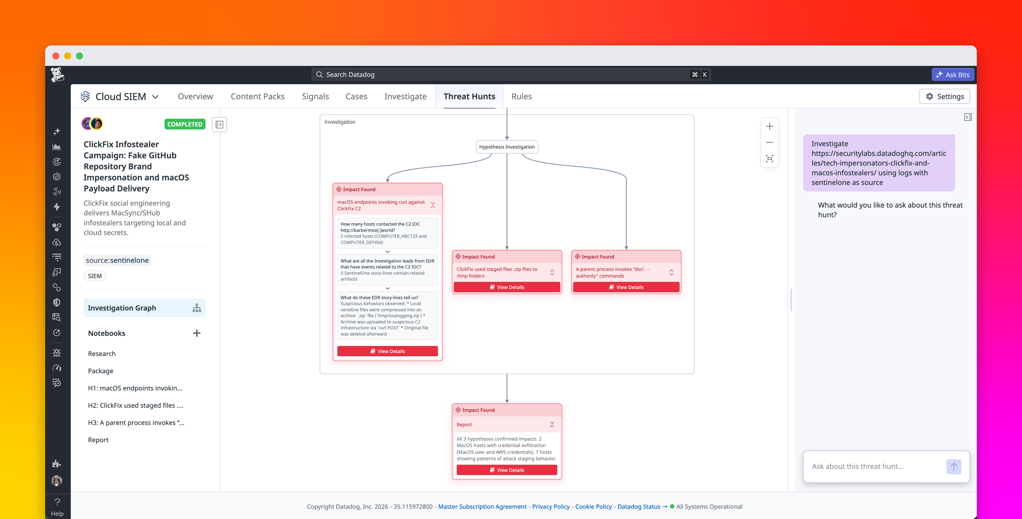This screenshot has height=519, width=1022.
Task: Click the Datadog dog logo
Action: (x=58, y=74)
